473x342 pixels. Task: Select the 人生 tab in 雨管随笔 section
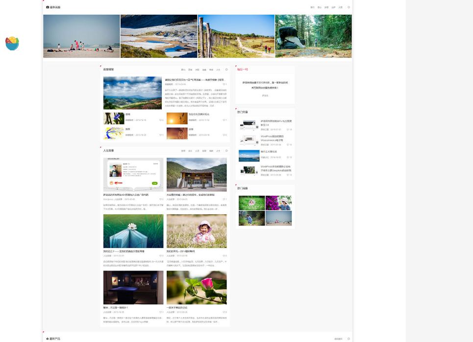(218, 69)
